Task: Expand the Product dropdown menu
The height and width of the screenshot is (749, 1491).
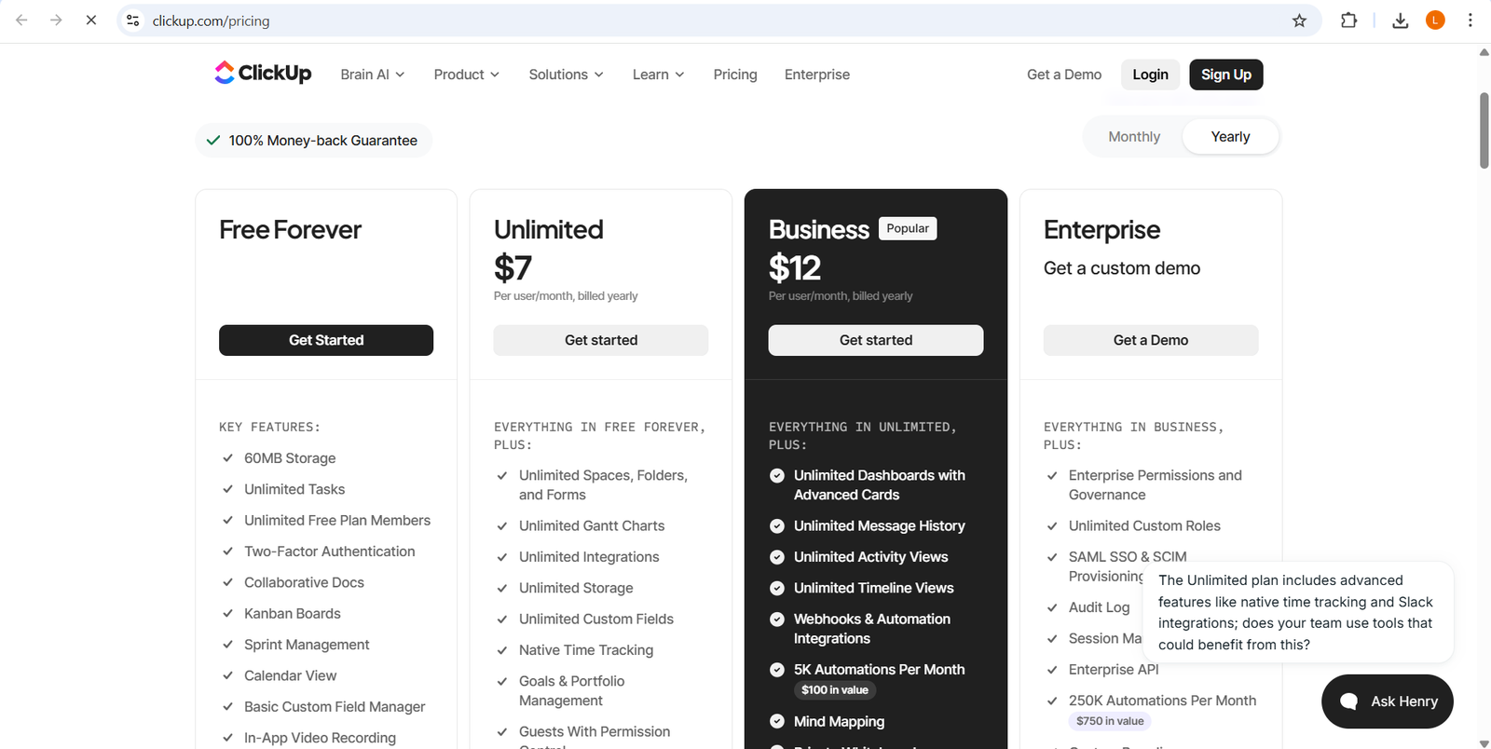Action: (x=466, y=75)
